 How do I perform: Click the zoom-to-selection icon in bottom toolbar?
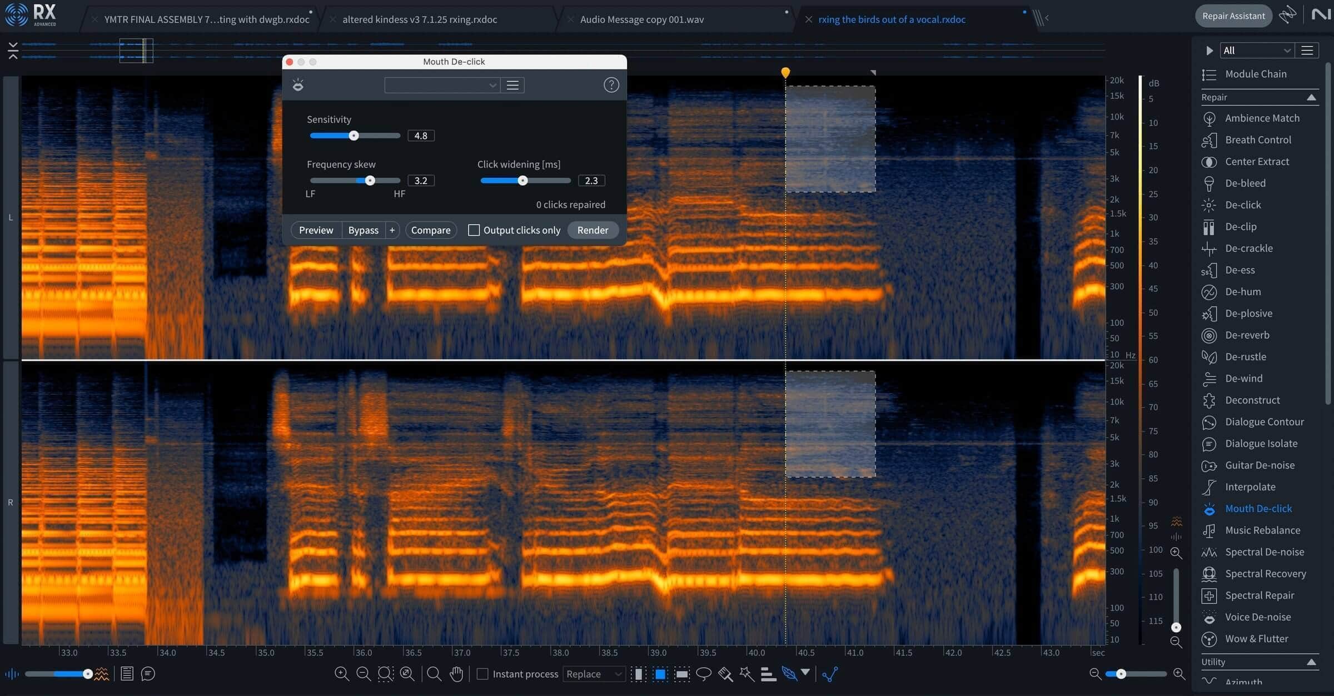click(385, 674)
